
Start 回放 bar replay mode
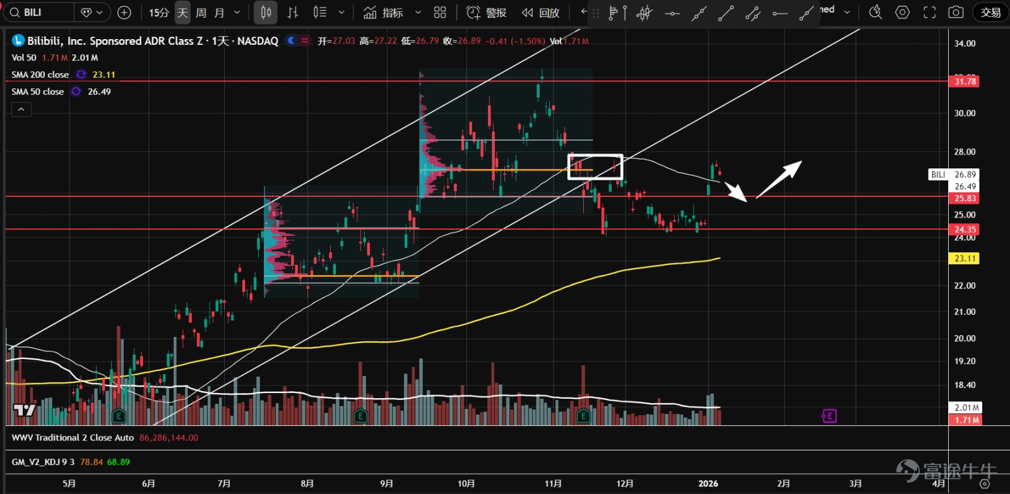541,12
